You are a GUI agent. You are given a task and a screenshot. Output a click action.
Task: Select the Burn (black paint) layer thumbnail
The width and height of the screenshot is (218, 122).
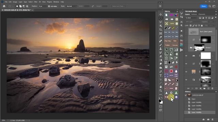coord(193,32)
